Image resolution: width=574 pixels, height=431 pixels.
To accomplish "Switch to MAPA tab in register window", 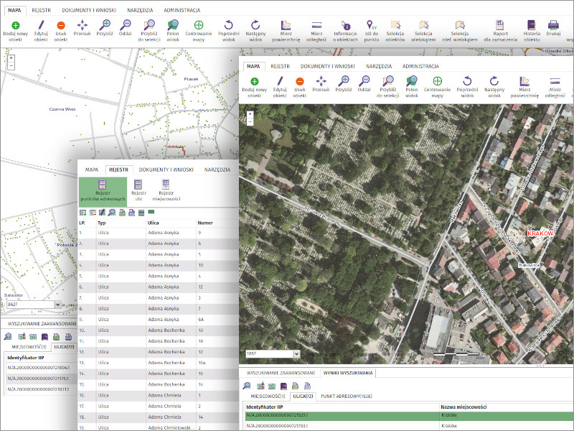I will tap(92, 170).
